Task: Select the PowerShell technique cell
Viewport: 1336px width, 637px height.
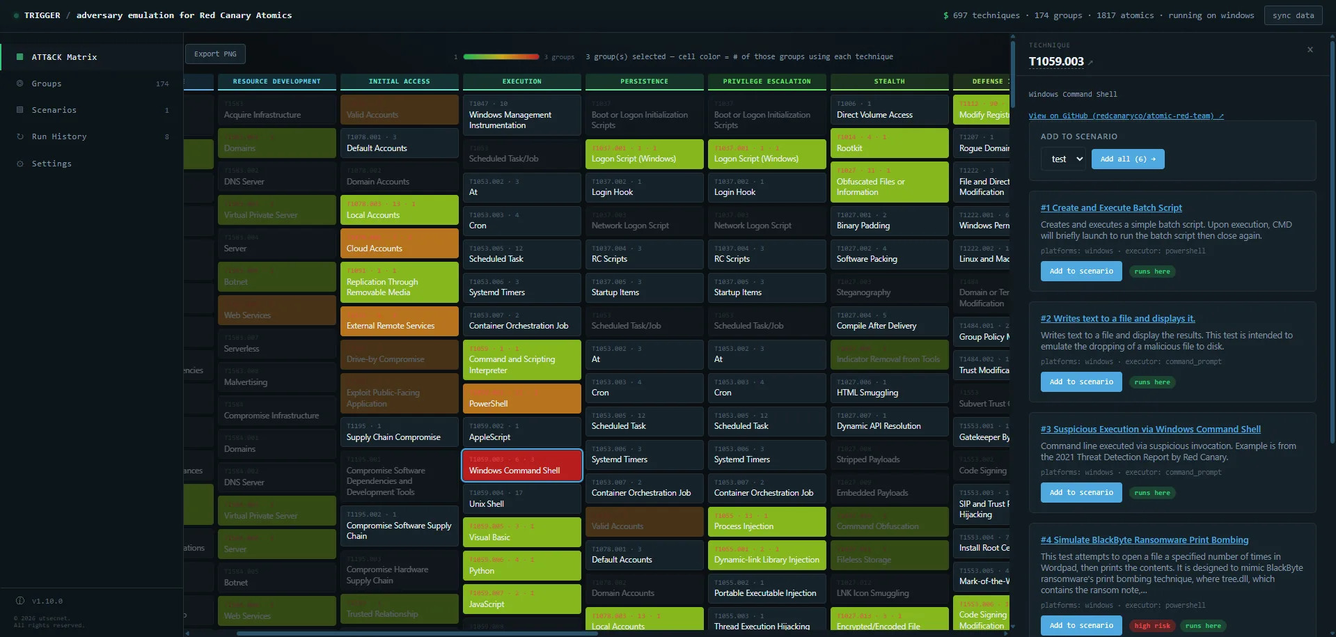Action: click(x=521, y=399)
